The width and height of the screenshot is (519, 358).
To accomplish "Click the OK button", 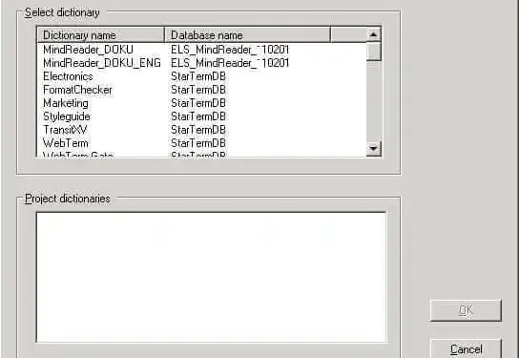I will (x=466, y=310).
